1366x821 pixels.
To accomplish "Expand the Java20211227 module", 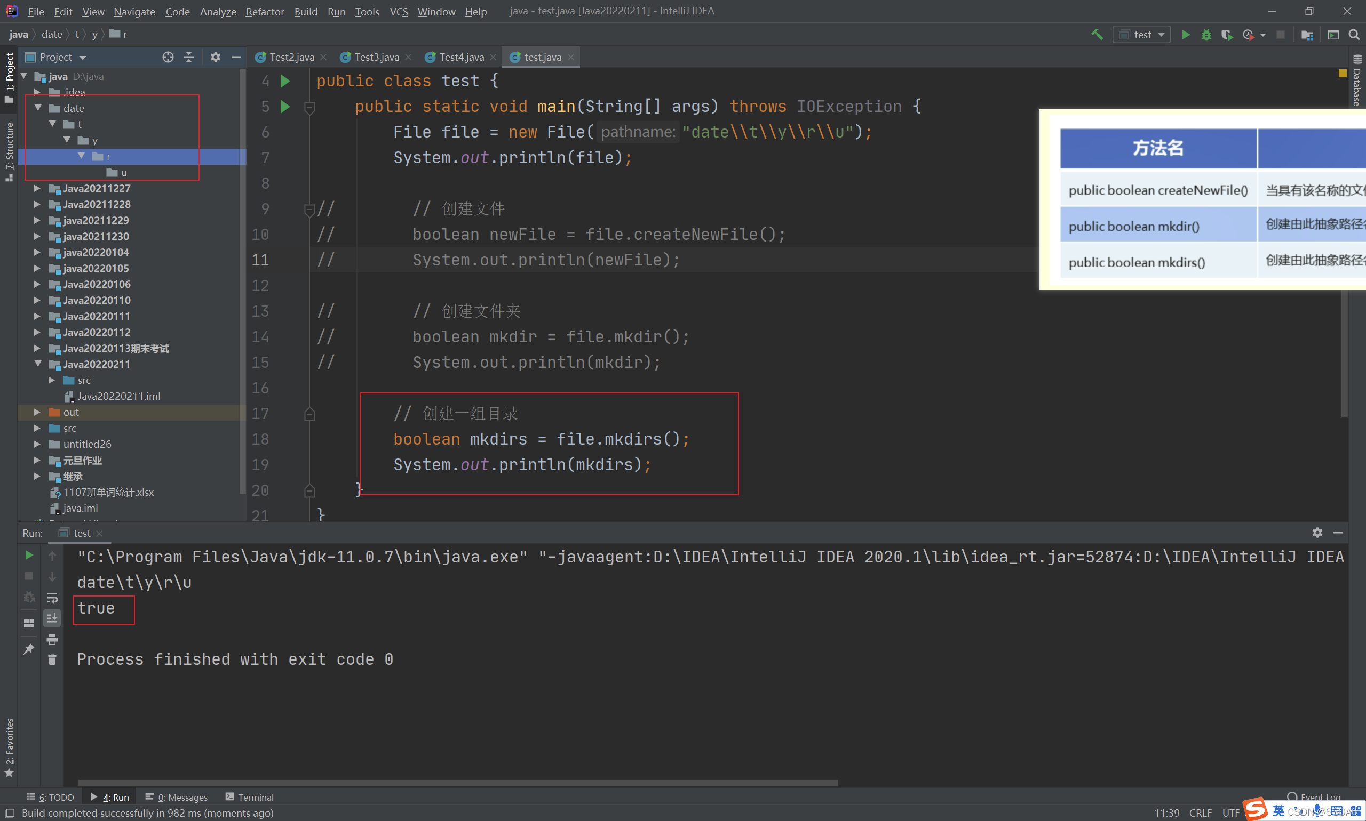I will (x=37, y=188).
